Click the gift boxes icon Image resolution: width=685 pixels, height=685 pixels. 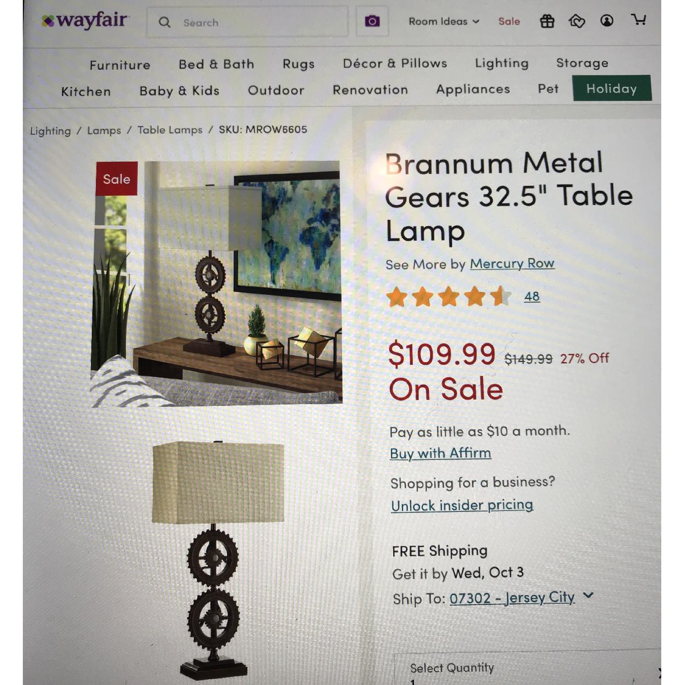[547, 21]
